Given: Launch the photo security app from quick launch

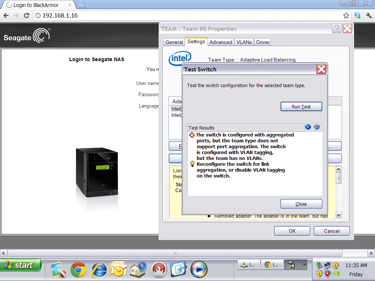Looking at the screenshot, I should click(58, 270).
